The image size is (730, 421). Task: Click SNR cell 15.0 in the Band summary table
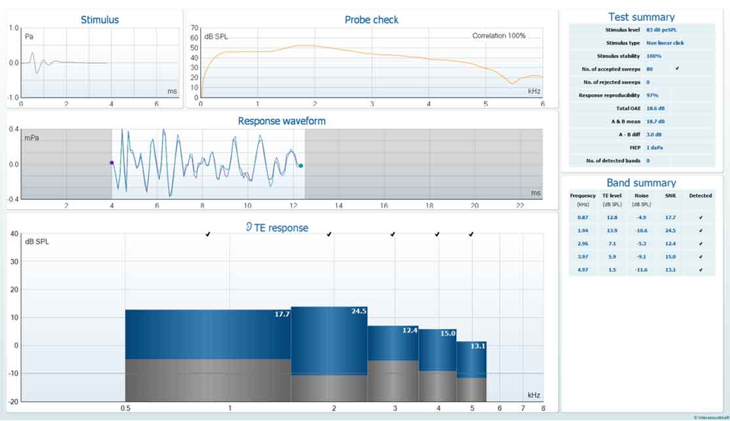(x=670, y=256)
